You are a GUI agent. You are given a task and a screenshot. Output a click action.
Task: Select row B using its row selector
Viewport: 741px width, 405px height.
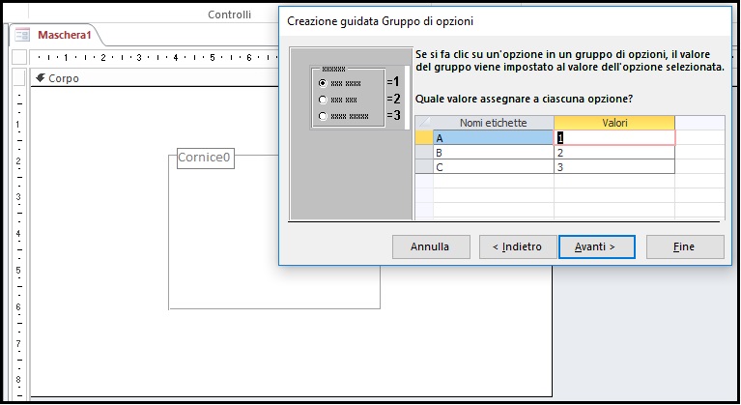point(424,152)
